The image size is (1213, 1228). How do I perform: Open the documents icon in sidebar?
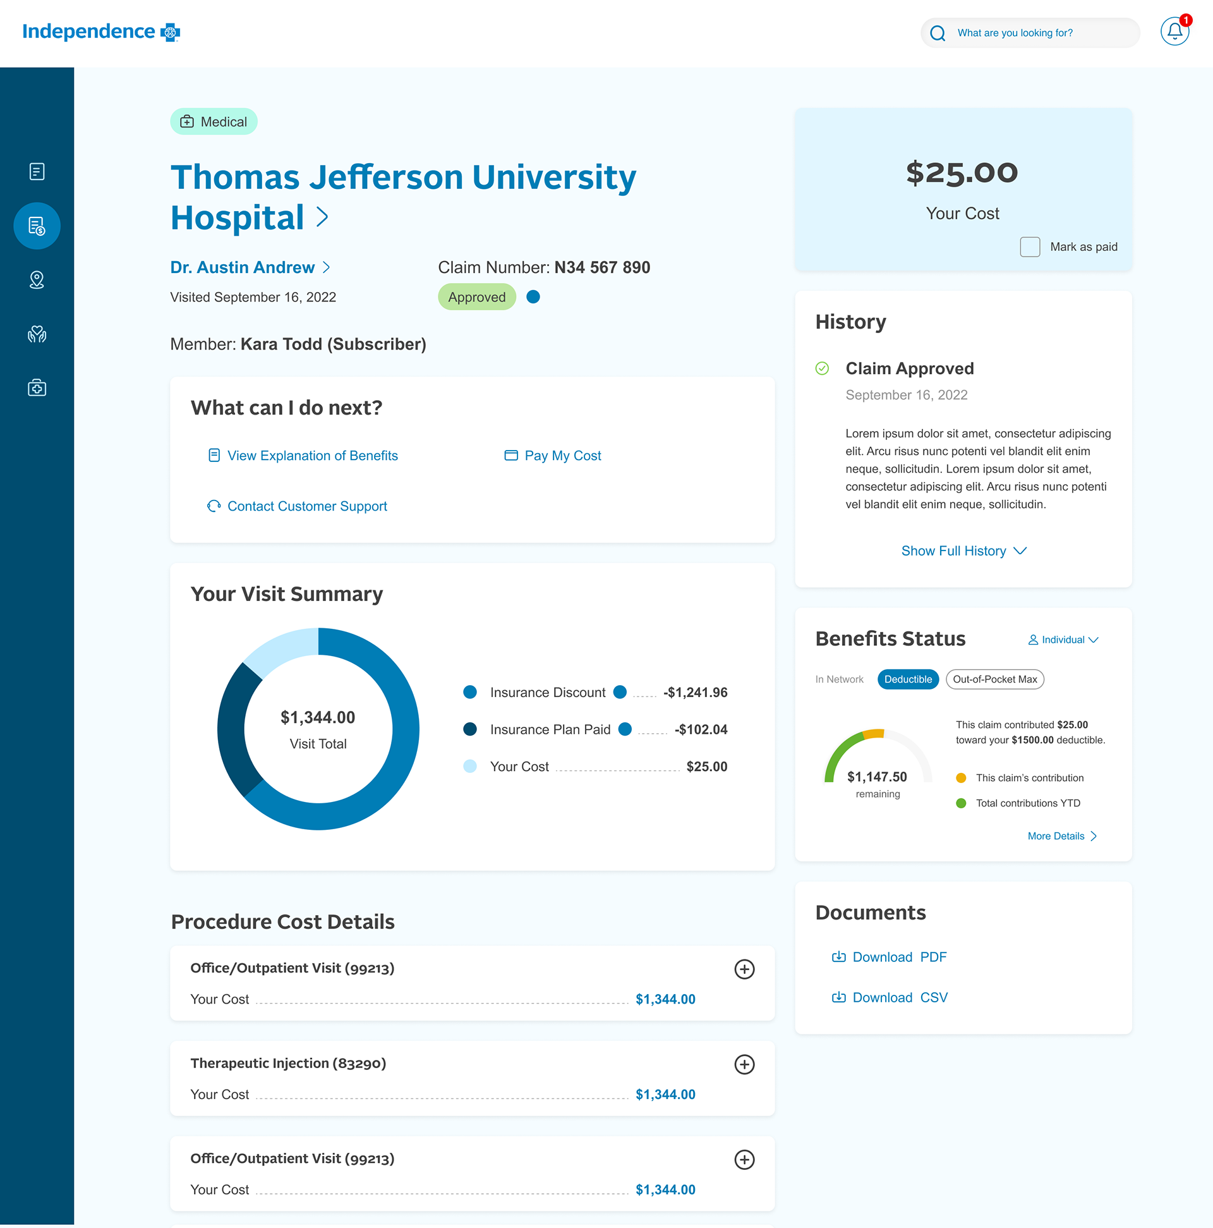click(37, 172)
